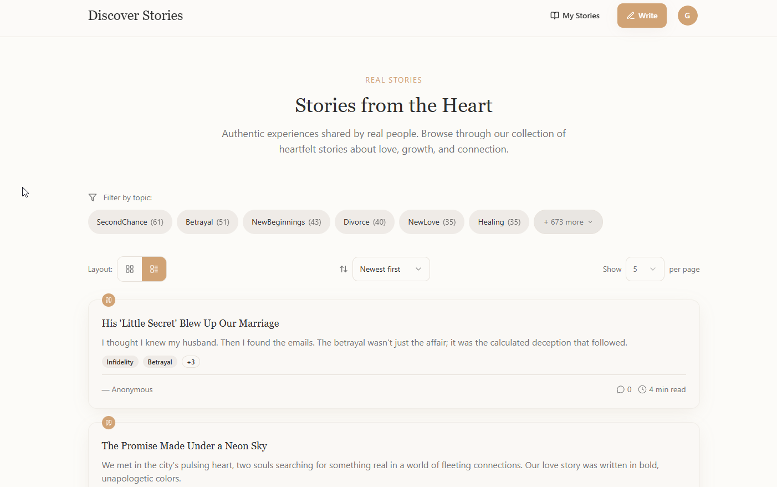Open the stories per page dropdown
Image resolution: width=777 pixels, height=487 pixels.
645,269
